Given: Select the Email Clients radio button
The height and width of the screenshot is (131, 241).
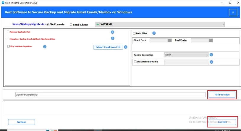Looking at the screenshot, I should pyautogui.click(x=71, y=25).
